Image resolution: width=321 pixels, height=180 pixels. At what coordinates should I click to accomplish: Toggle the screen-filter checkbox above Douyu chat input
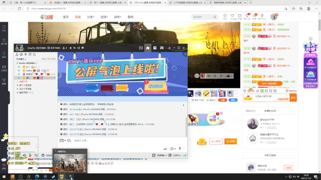pyautogui.click(x=287, y=91)
